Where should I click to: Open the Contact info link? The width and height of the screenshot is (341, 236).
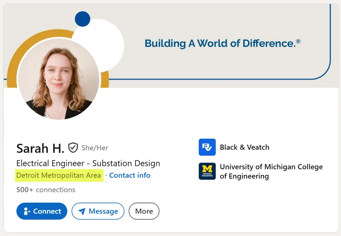130,175
